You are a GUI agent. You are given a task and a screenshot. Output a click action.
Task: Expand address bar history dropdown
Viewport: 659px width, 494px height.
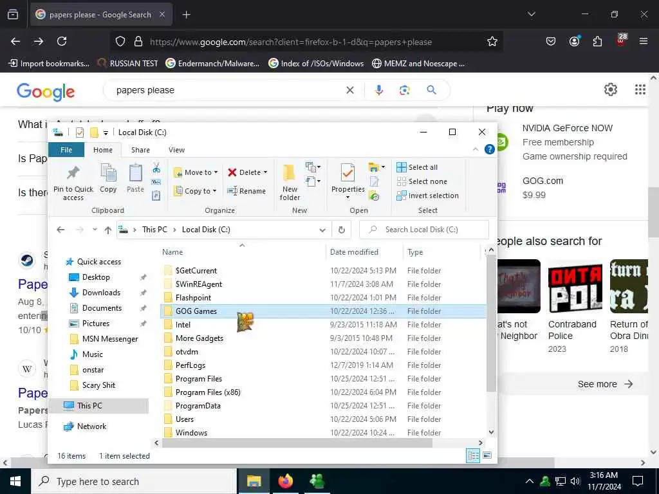click(322, 230)
